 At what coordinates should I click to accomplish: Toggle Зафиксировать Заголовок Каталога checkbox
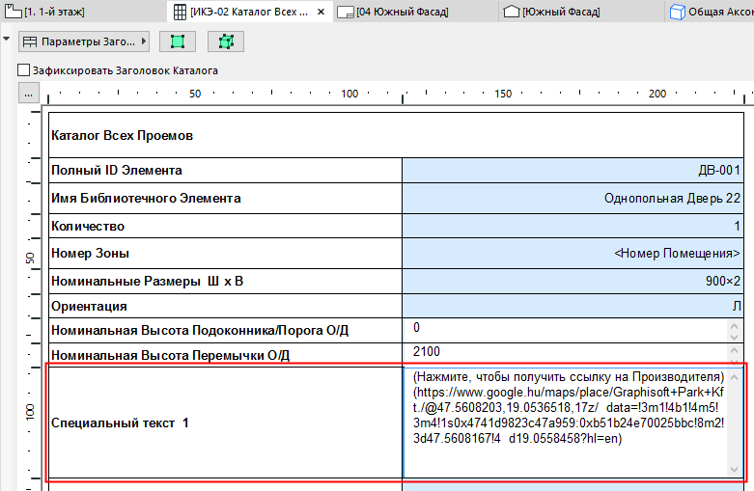pos(23,70)
